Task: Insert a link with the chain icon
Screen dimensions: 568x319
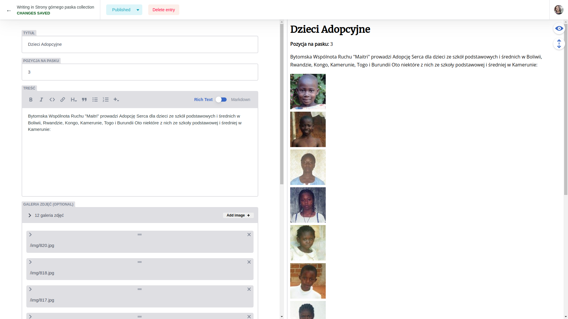Action: (63, 100)
